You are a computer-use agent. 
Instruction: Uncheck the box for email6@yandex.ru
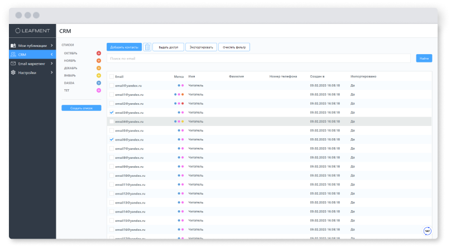[x=112, y=139]
